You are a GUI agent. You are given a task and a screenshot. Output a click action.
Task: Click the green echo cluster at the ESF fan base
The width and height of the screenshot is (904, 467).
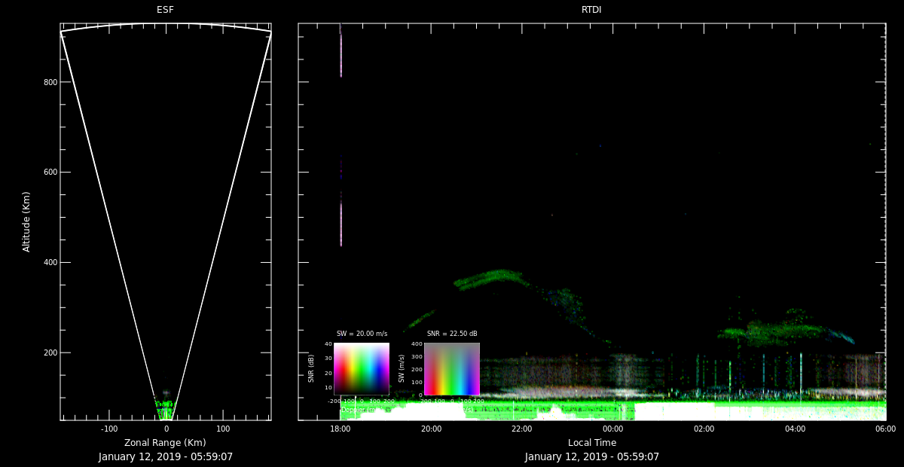pyautogui.click(x=165, y=408)
